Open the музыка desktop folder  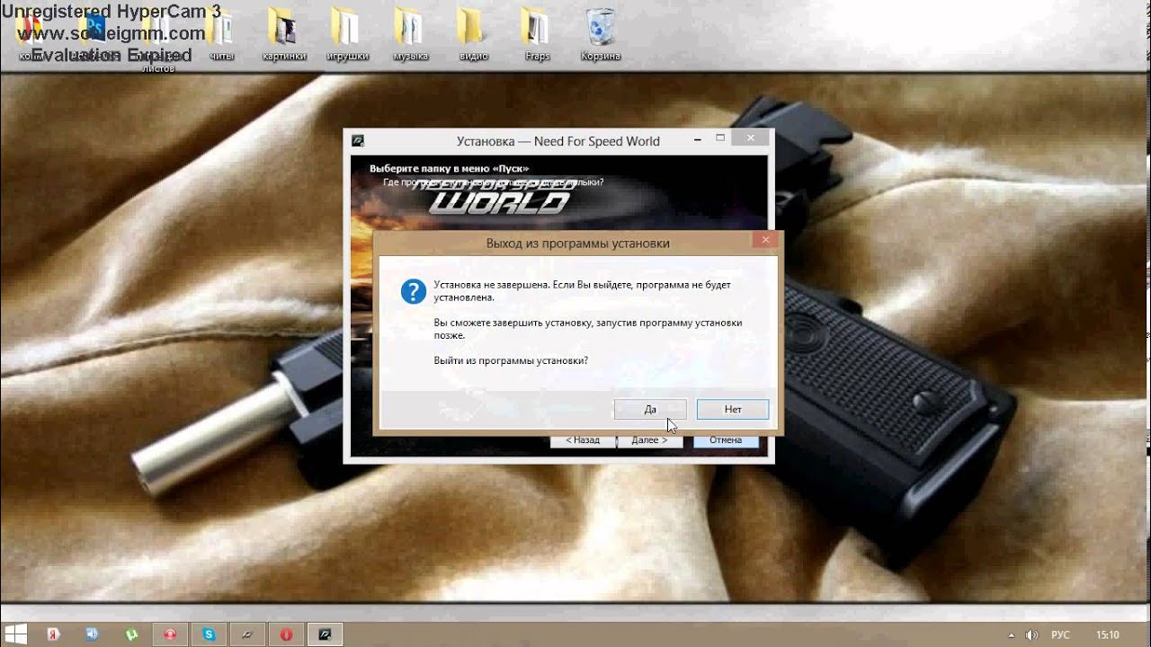[x=410, y=35]
